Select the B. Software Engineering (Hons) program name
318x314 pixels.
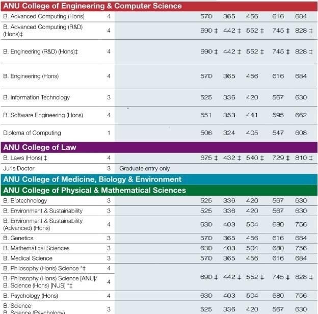(43, 115)
